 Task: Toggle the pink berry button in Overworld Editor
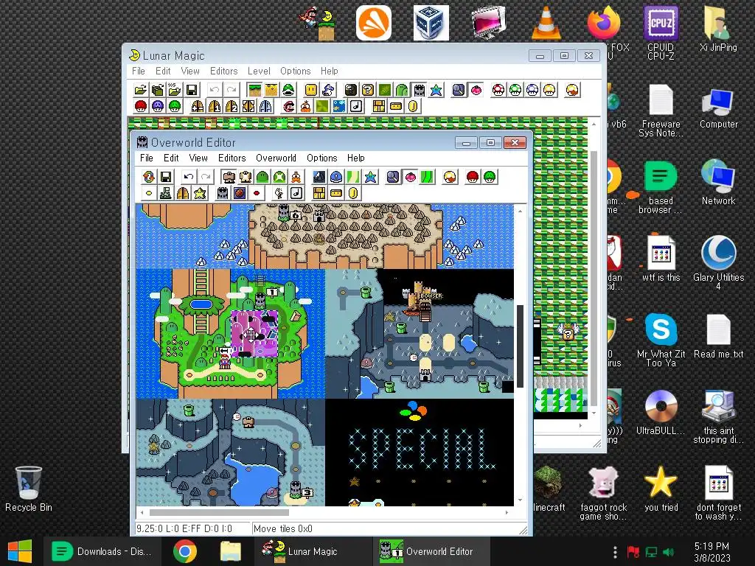click(x=410, y=177)
